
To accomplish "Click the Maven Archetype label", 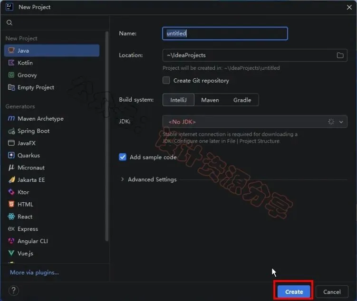I will click(x=40, y=119).
